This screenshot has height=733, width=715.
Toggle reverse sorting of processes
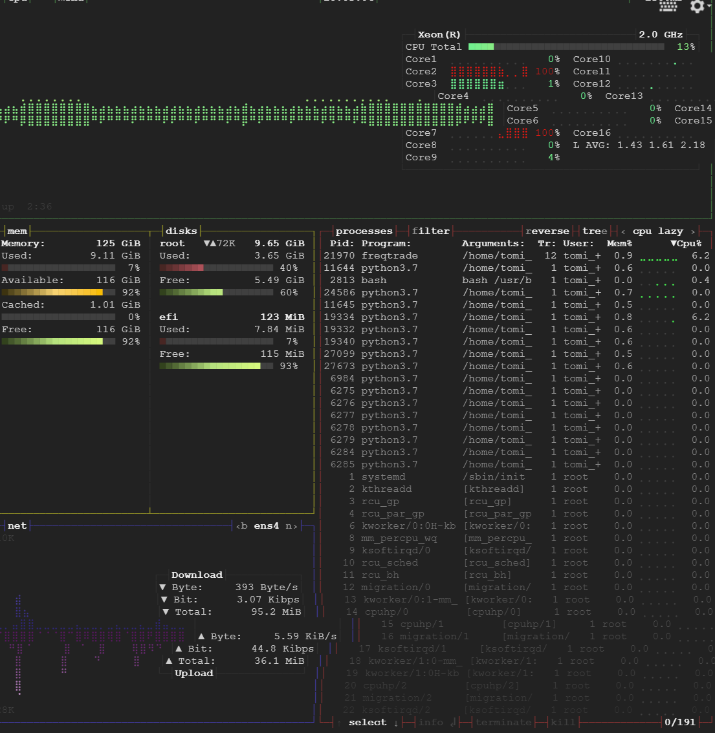[x=547, y=230]
